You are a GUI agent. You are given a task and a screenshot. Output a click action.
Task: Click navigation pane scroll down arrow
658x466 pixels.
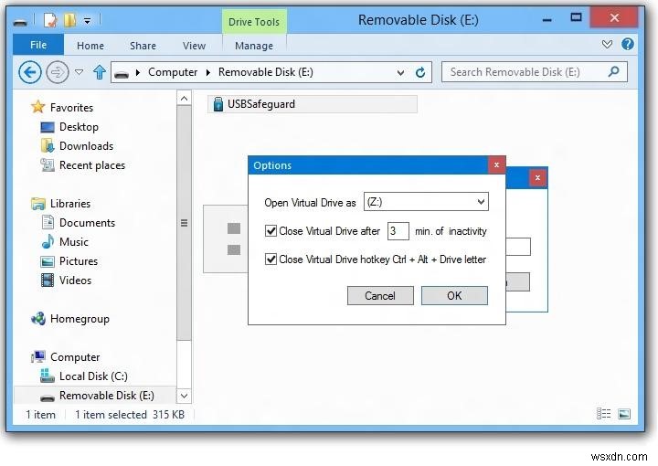(184, 396)
